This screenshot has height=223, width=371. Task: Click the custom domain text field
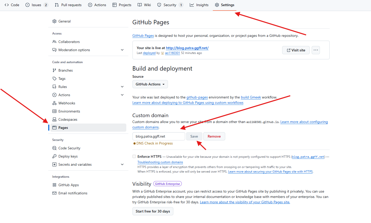(x=159, y=136)
